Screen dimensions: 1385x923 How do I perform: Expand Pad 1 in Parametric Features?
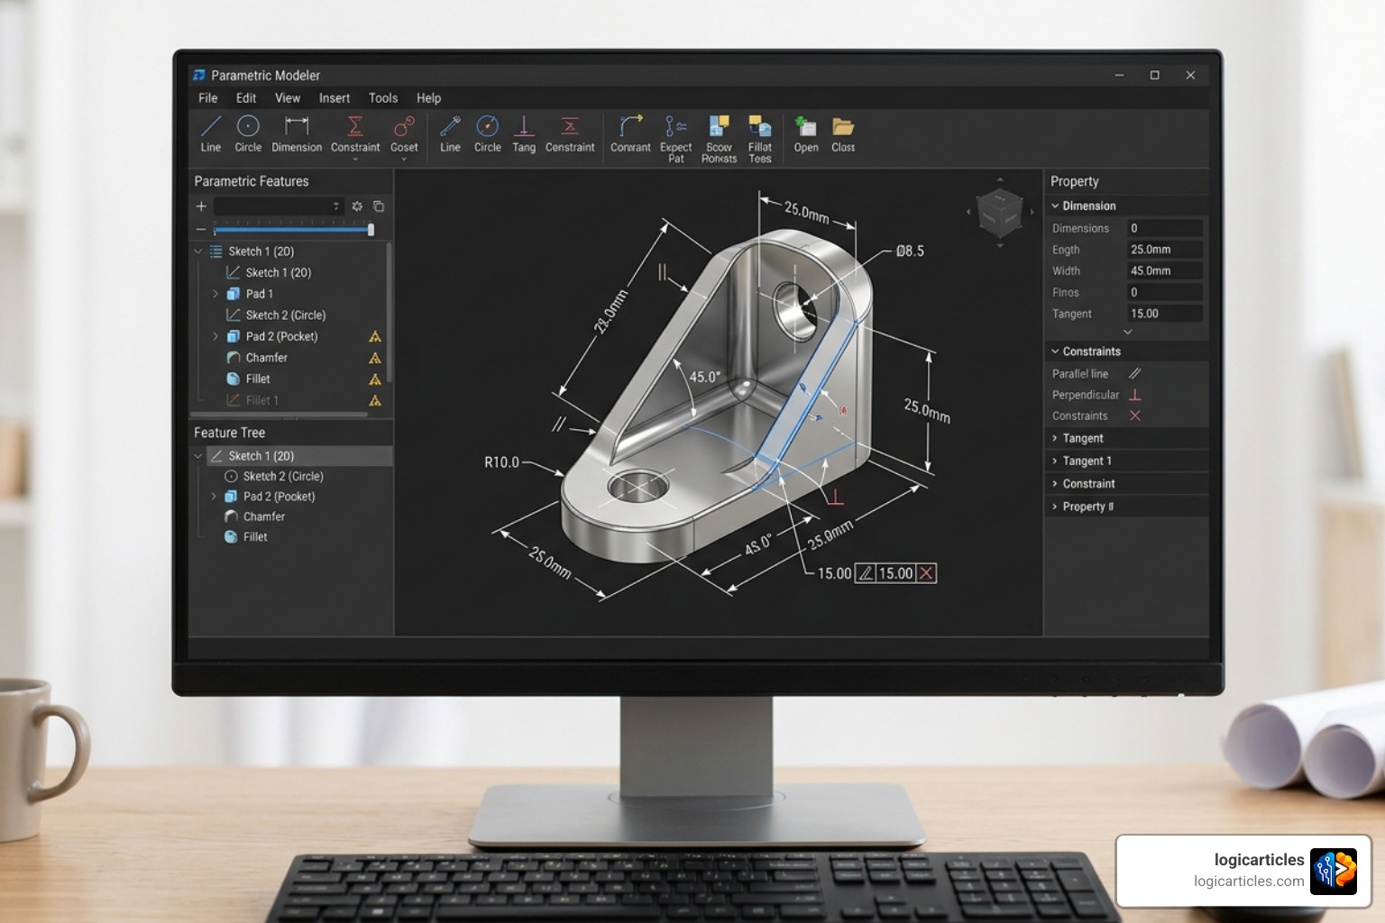(216, 294)
